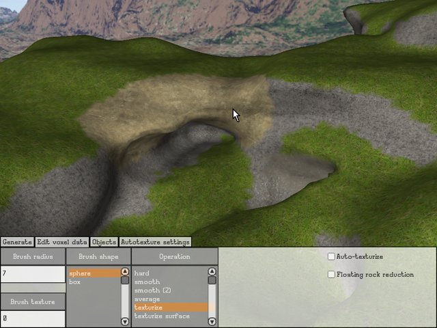
Task: Switch to Edit voxel data tab
Action: [62, 242]
